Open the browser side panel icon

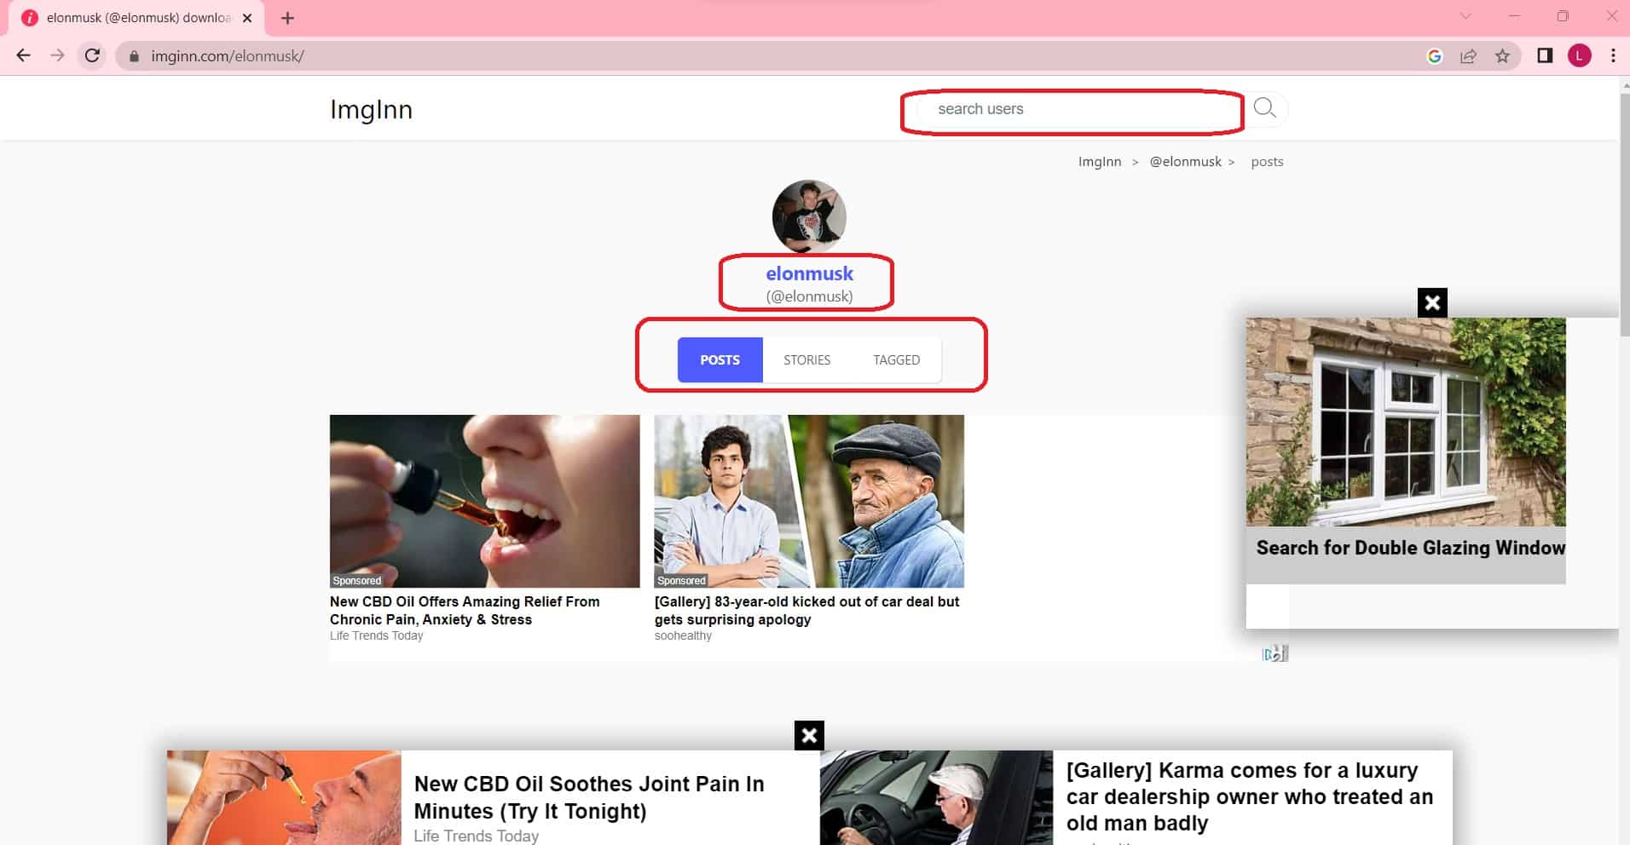pos(1543,55)
